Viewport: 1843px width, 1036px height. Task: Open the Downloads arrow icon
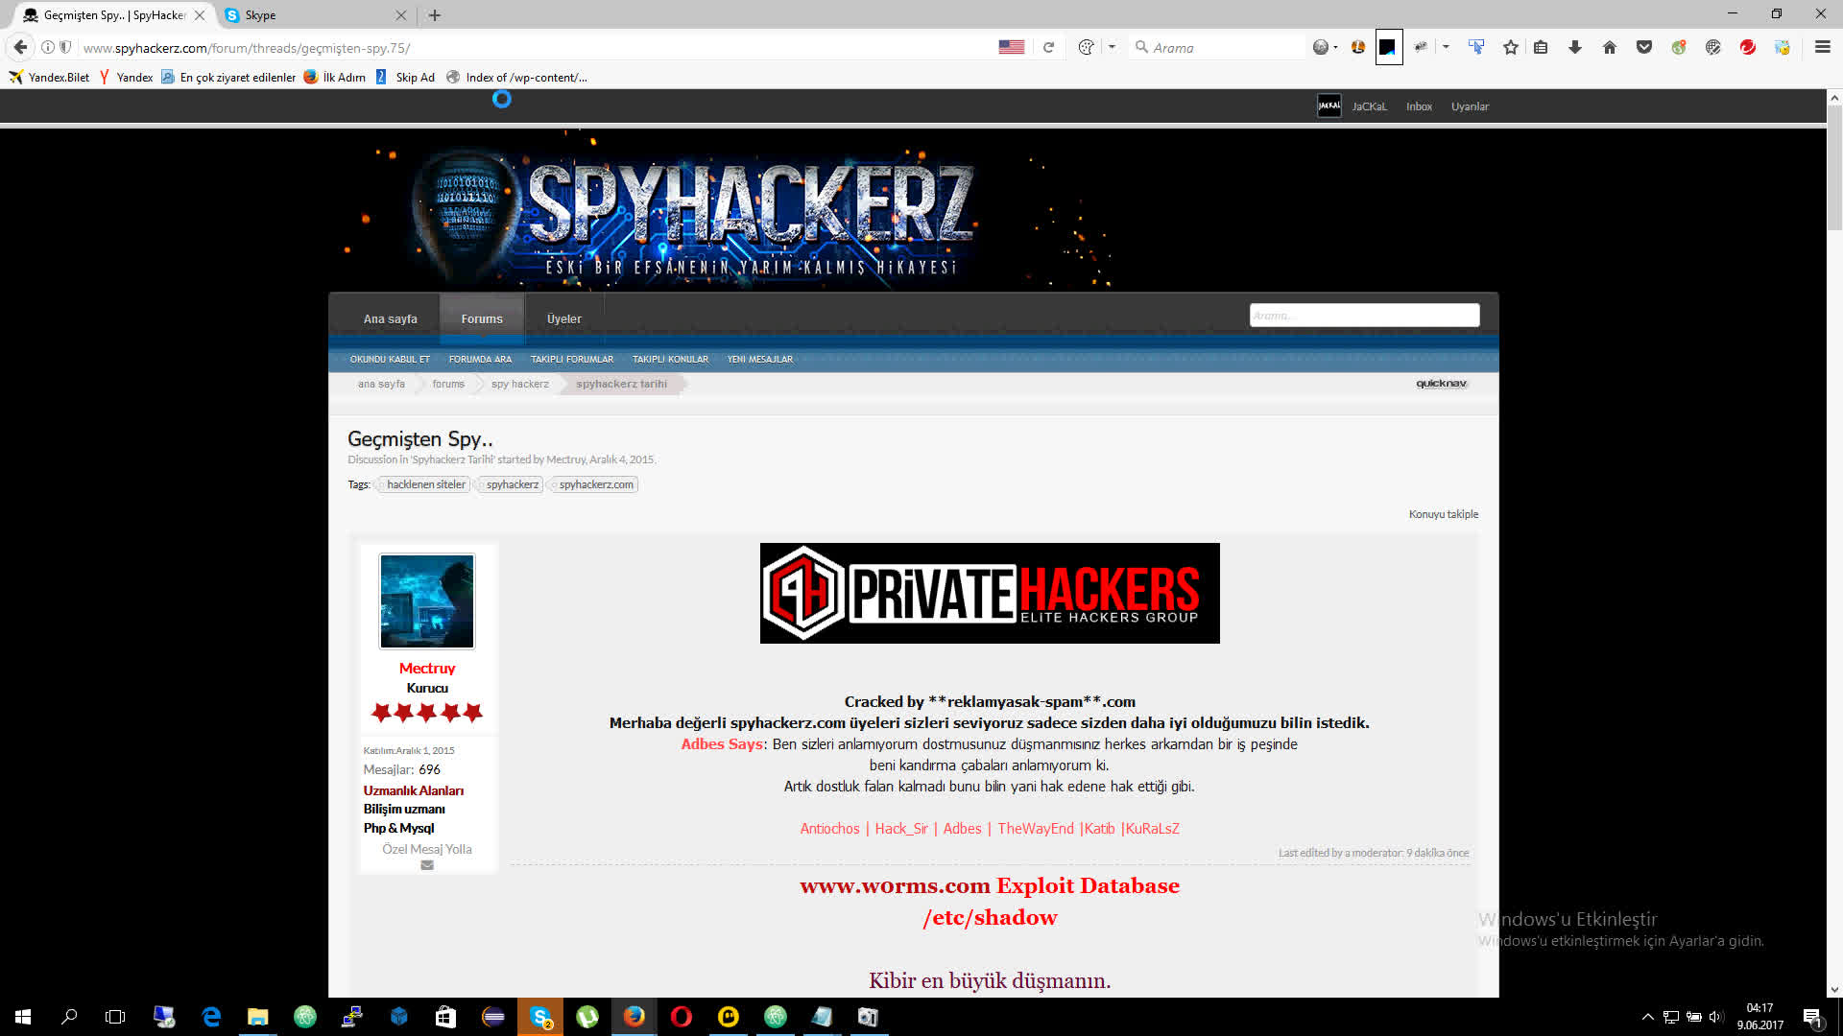[x=1575, y=46]
